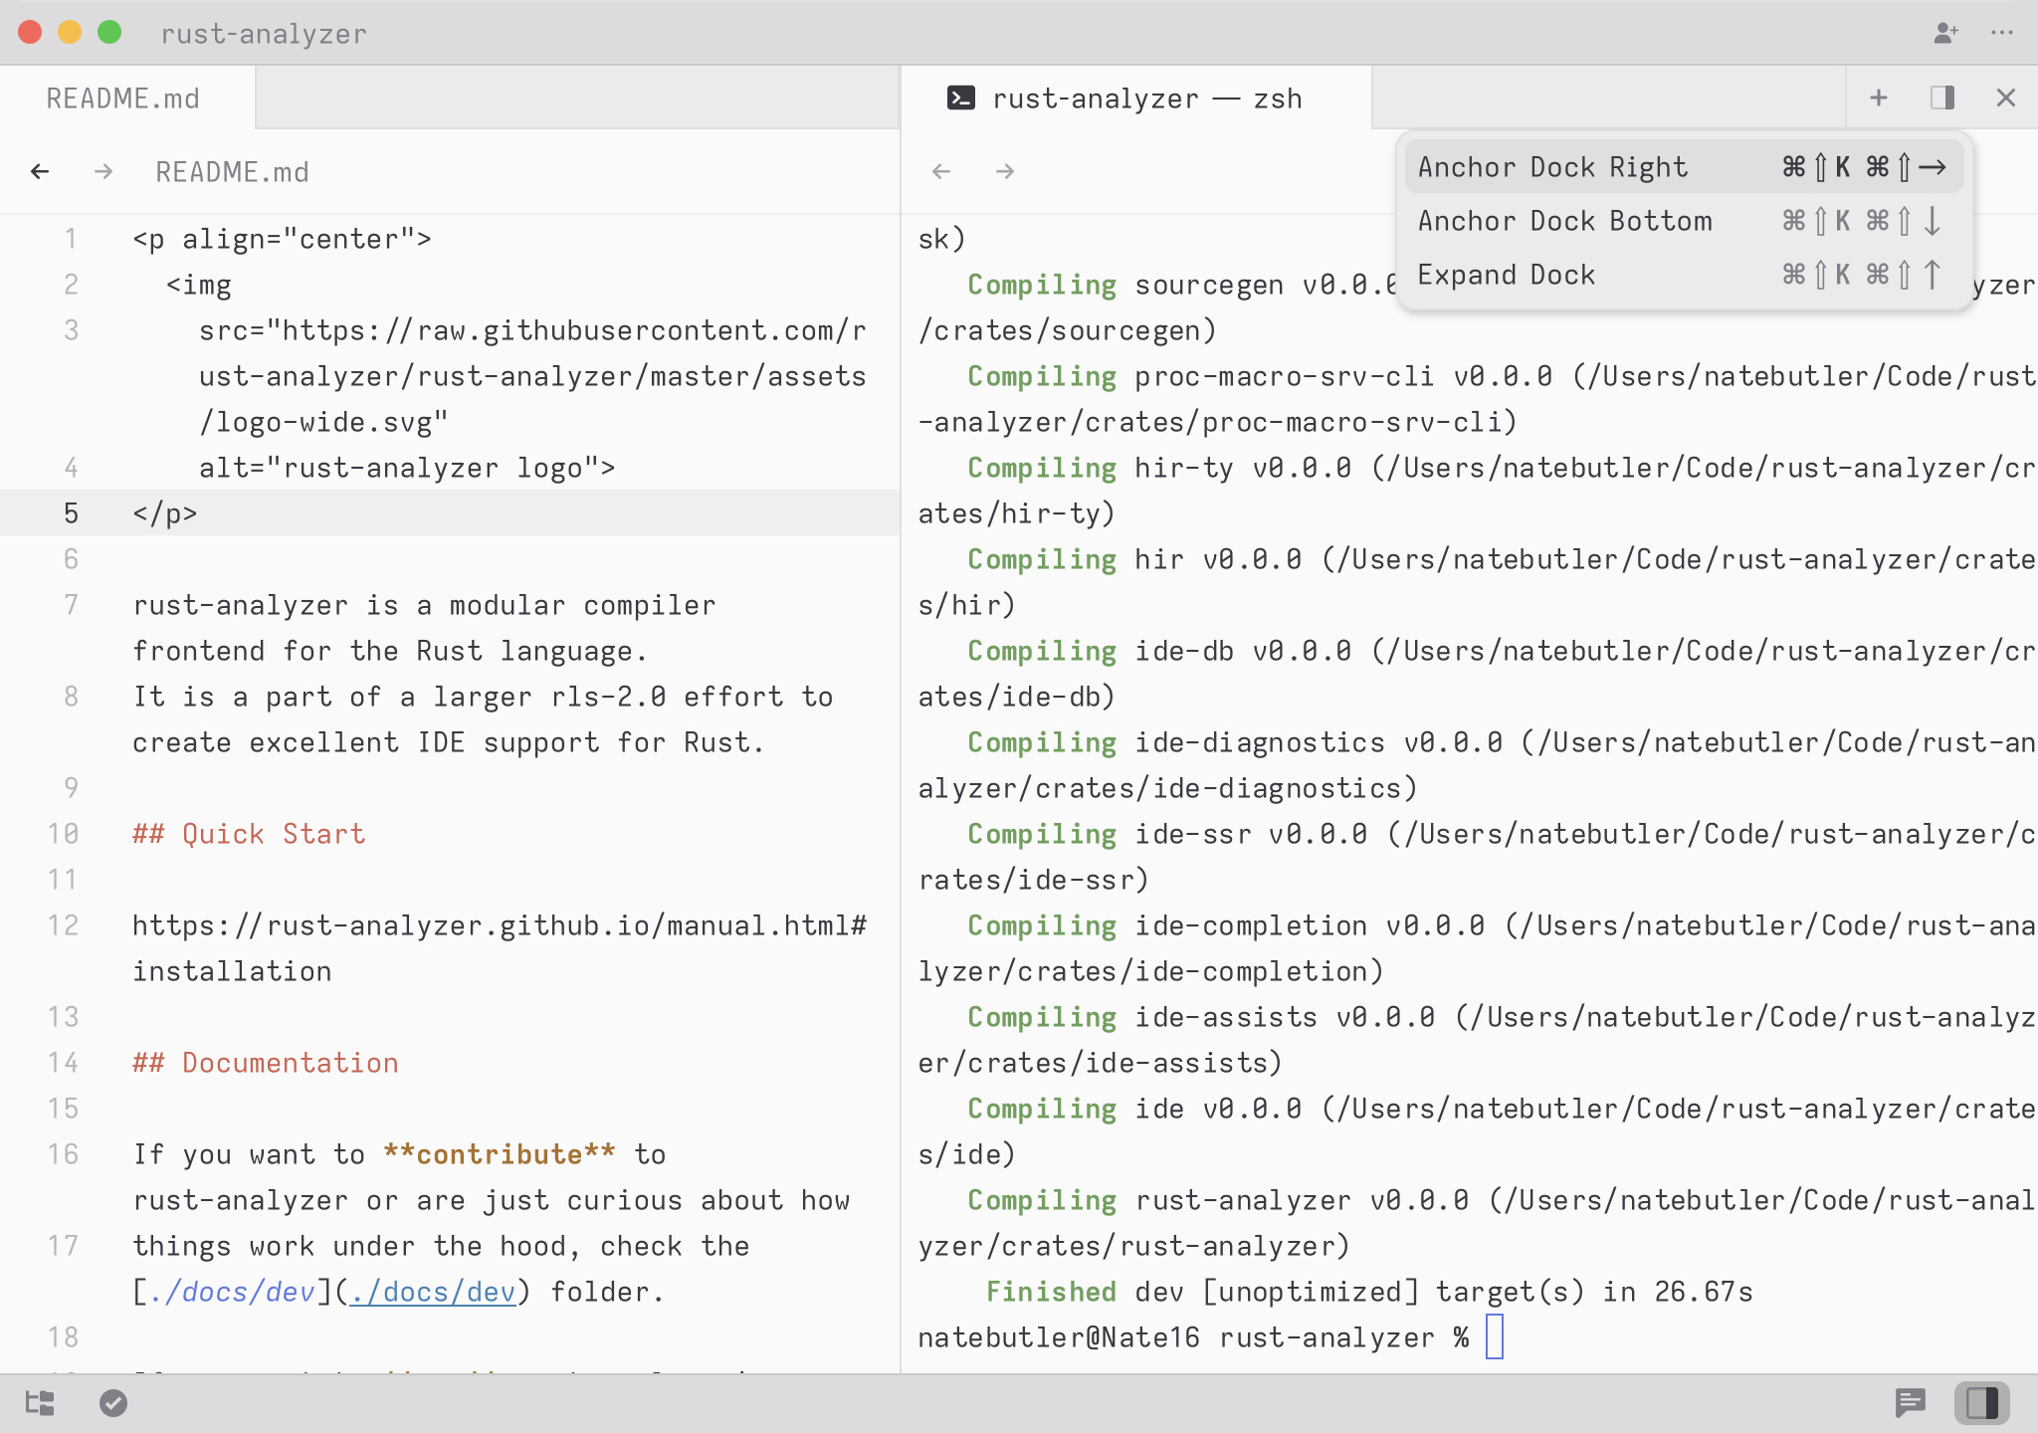
Task: Click the dock position icon in terminal header
Action: point(1941,98)
